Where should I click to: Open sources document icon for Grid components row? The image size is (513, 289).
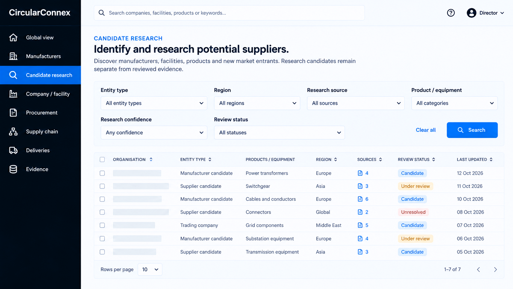(x=360, y=225)
